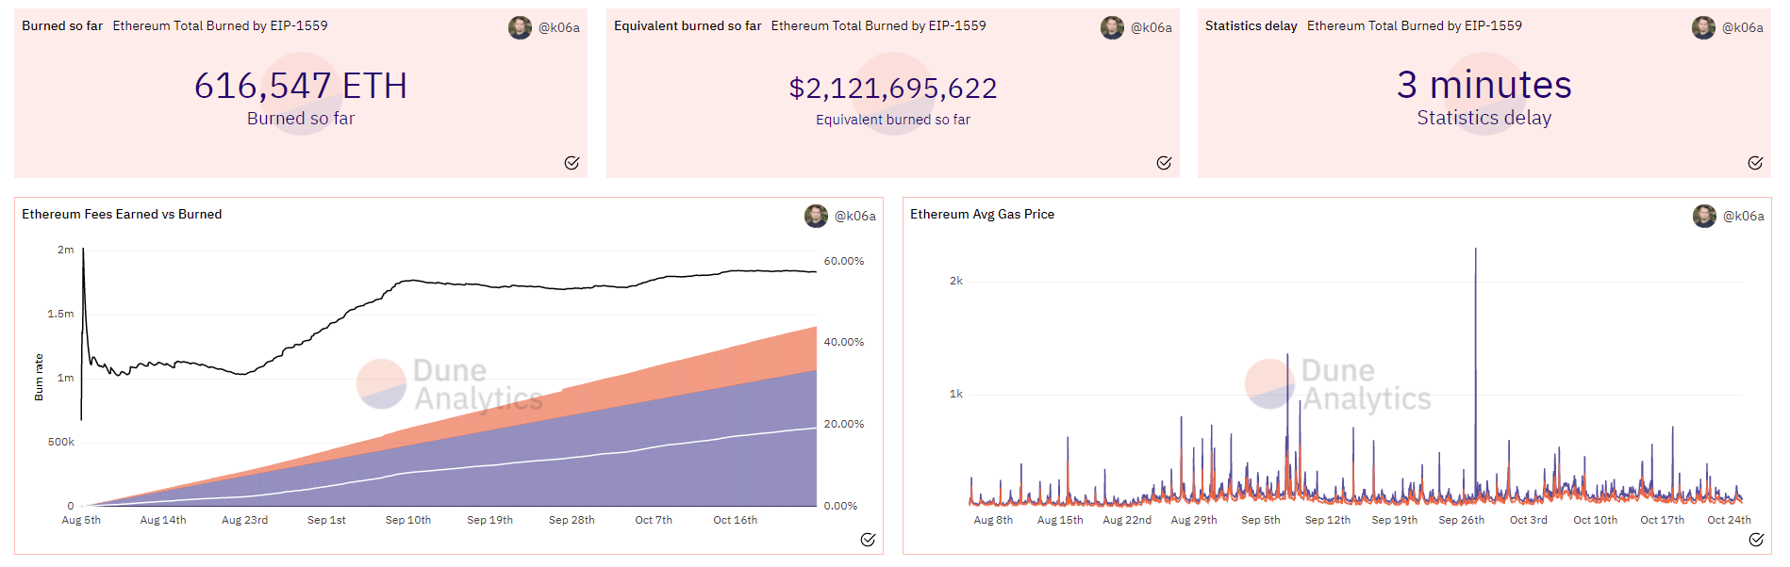Click the 1k axis label in gas price chart
This screenshot has width=1790, height=567.
956,394
